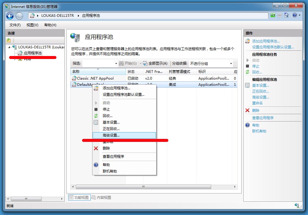Sort by the 名称 column header
308x215 pixels.
98,72
